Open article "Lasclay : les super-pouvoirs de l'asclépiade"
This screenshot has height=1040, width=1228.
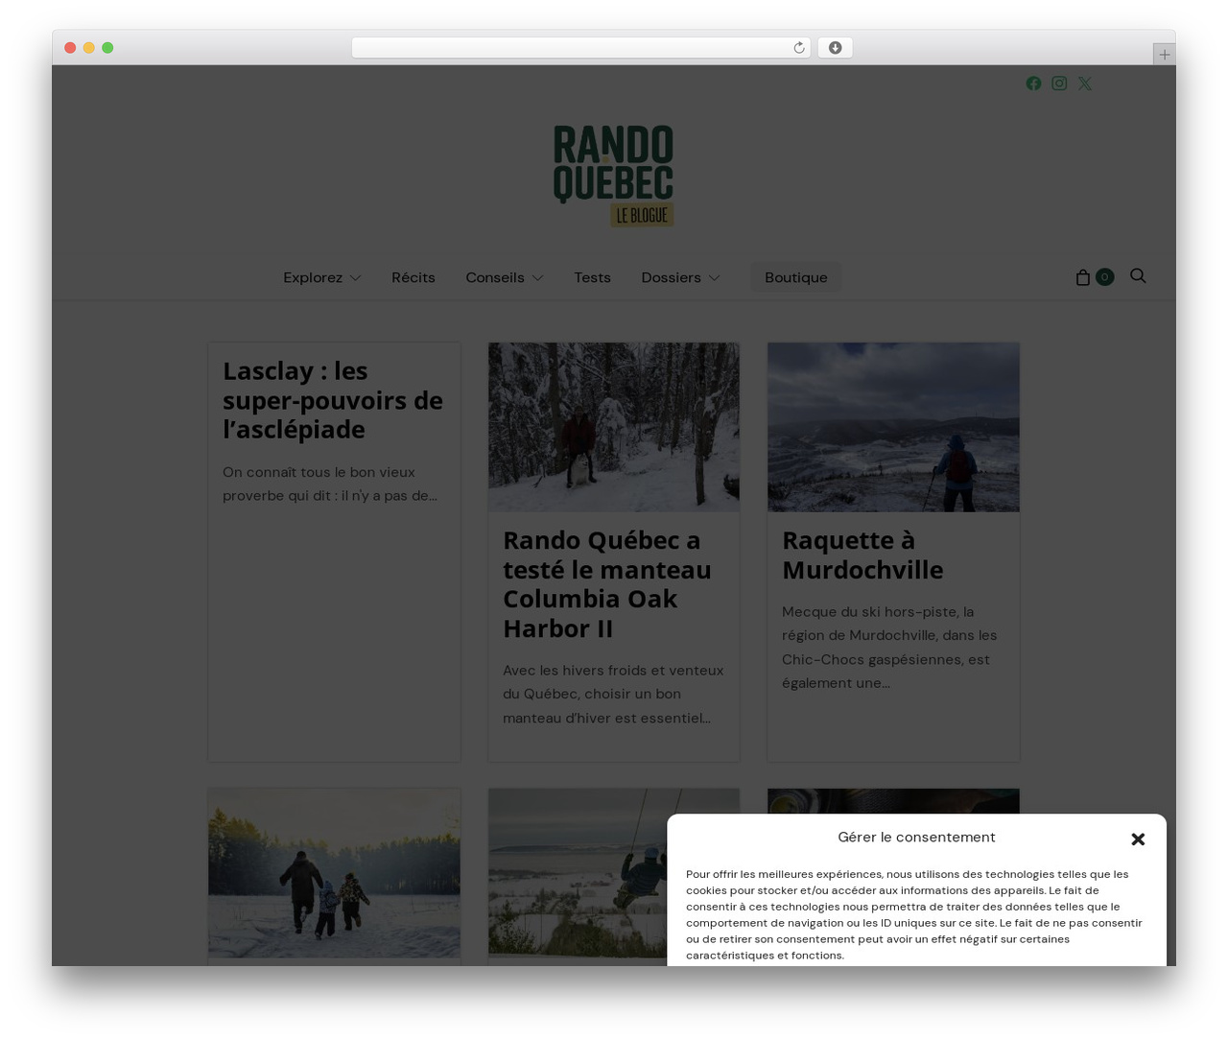pos(333,400)
